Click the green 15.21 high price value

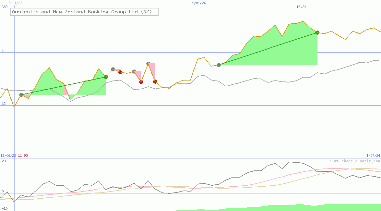click(x=301, y=7)
